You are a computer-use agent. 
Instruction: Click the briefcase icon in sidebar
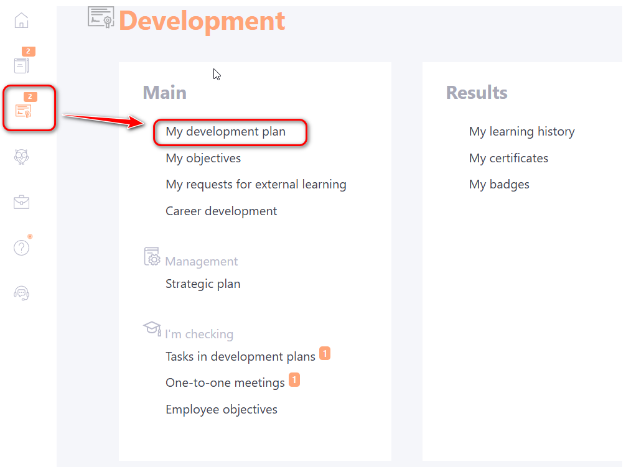tap(22, 202)
